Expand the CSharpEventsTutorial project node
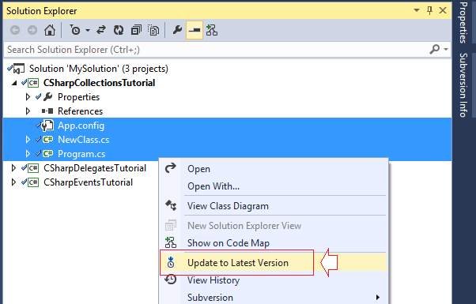 click(13, 182)
